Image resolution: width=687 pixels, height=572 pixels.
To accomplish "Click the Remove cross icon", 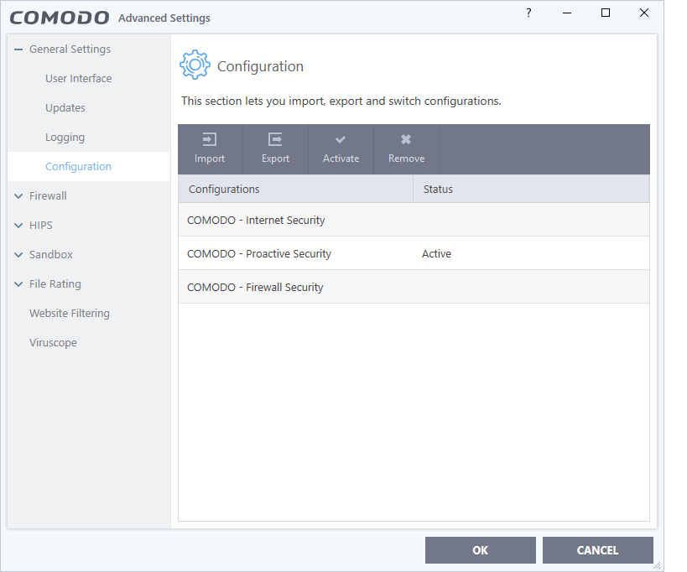I will tap(406, 139).
